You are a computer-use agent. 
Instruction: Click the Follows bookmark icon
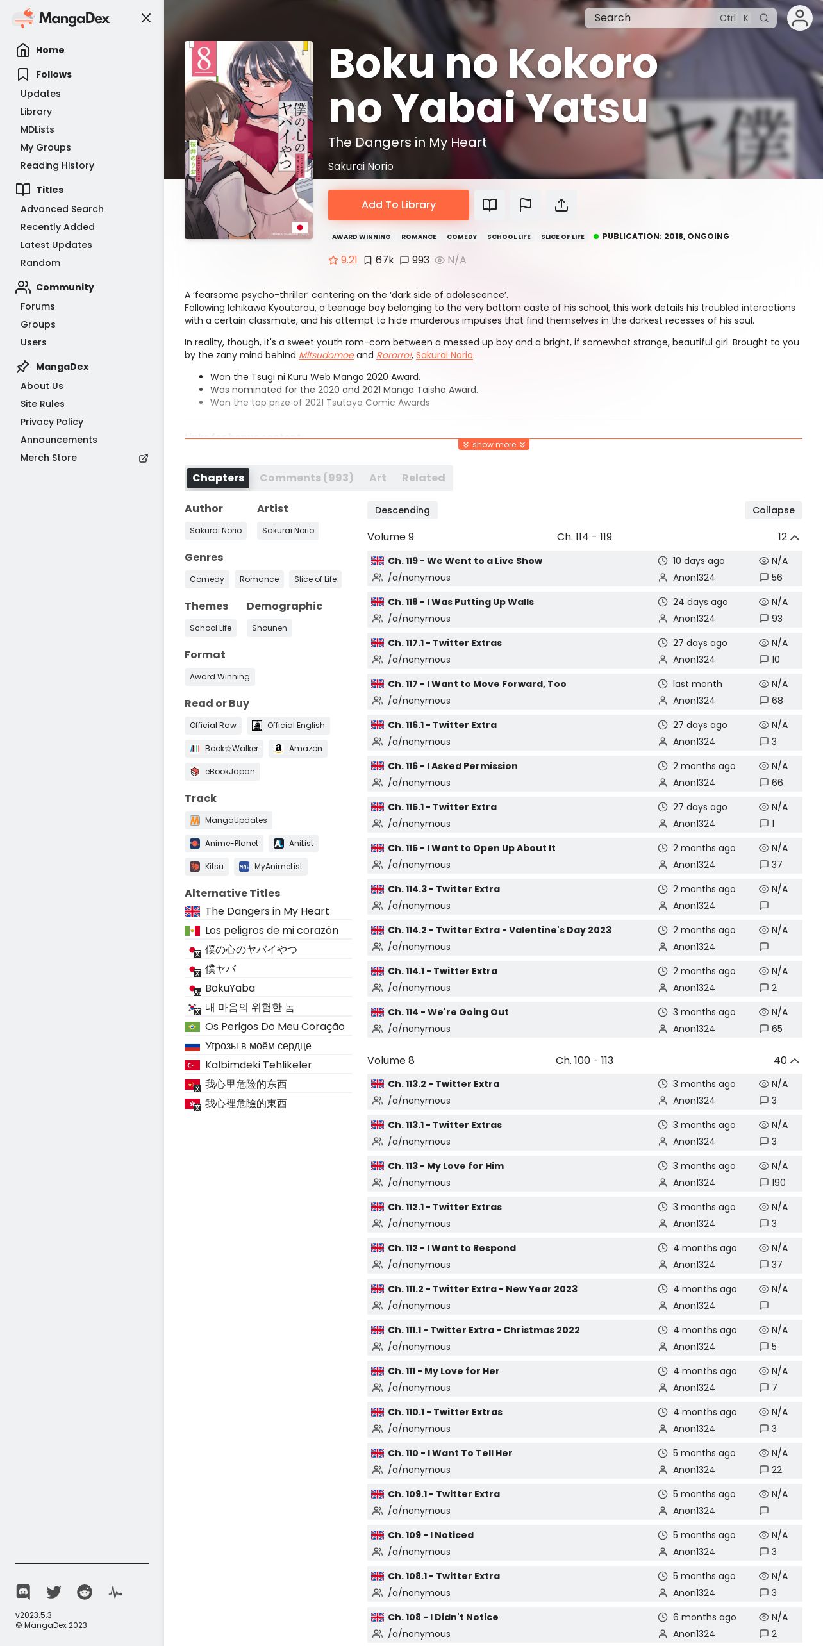click(x=23, y=74)
